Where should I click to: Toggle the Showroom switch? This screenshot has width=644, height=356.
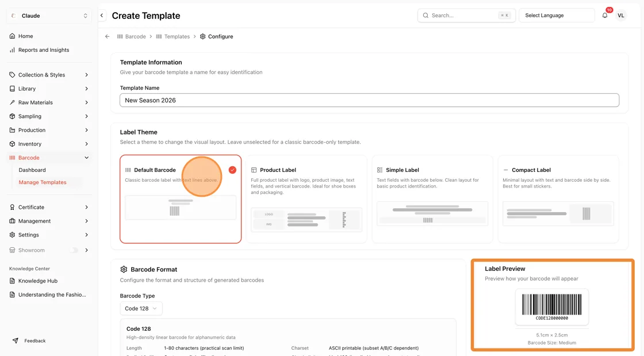(74, 250)
